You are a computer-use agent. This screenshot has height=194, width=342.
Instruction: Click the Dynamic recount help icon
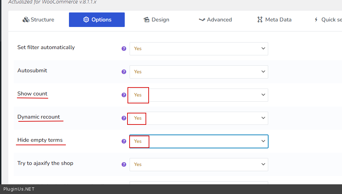[x=124, y=118]
